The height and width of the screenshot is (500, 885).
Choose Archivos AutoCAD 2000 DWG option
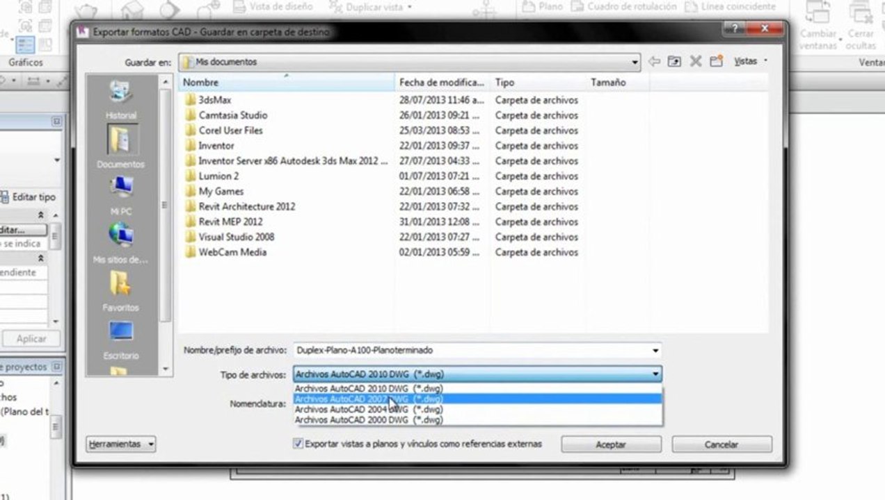pyautogui.click(x=477, y=420)
